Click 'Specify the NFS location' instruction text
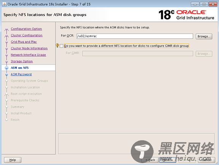The image size is (219, 165). (x=105, y=27)
